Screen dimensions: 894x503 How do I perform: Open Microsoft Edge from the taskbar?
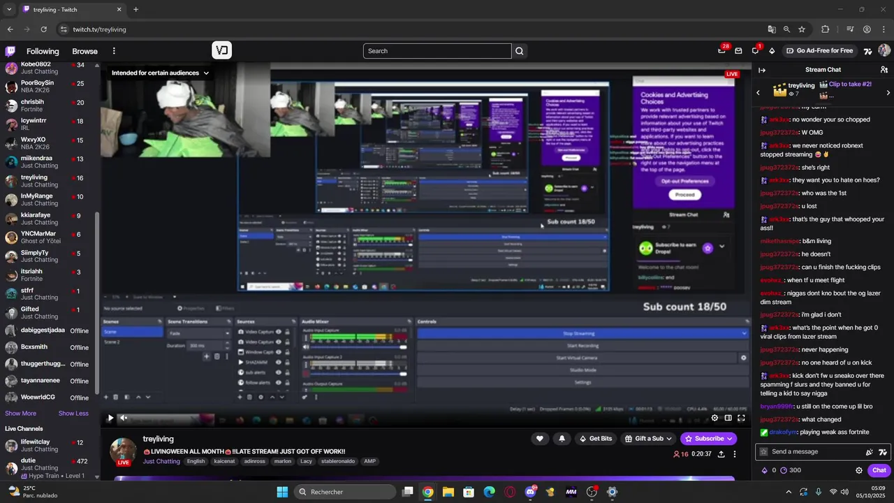pyautogui.click(x=489, y=492)
